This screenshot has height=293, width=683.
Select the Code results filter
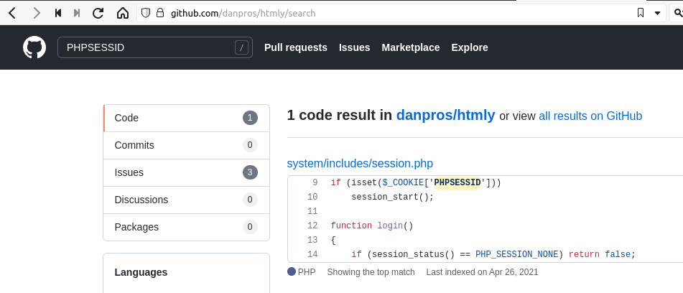click(x=187, y=118)
